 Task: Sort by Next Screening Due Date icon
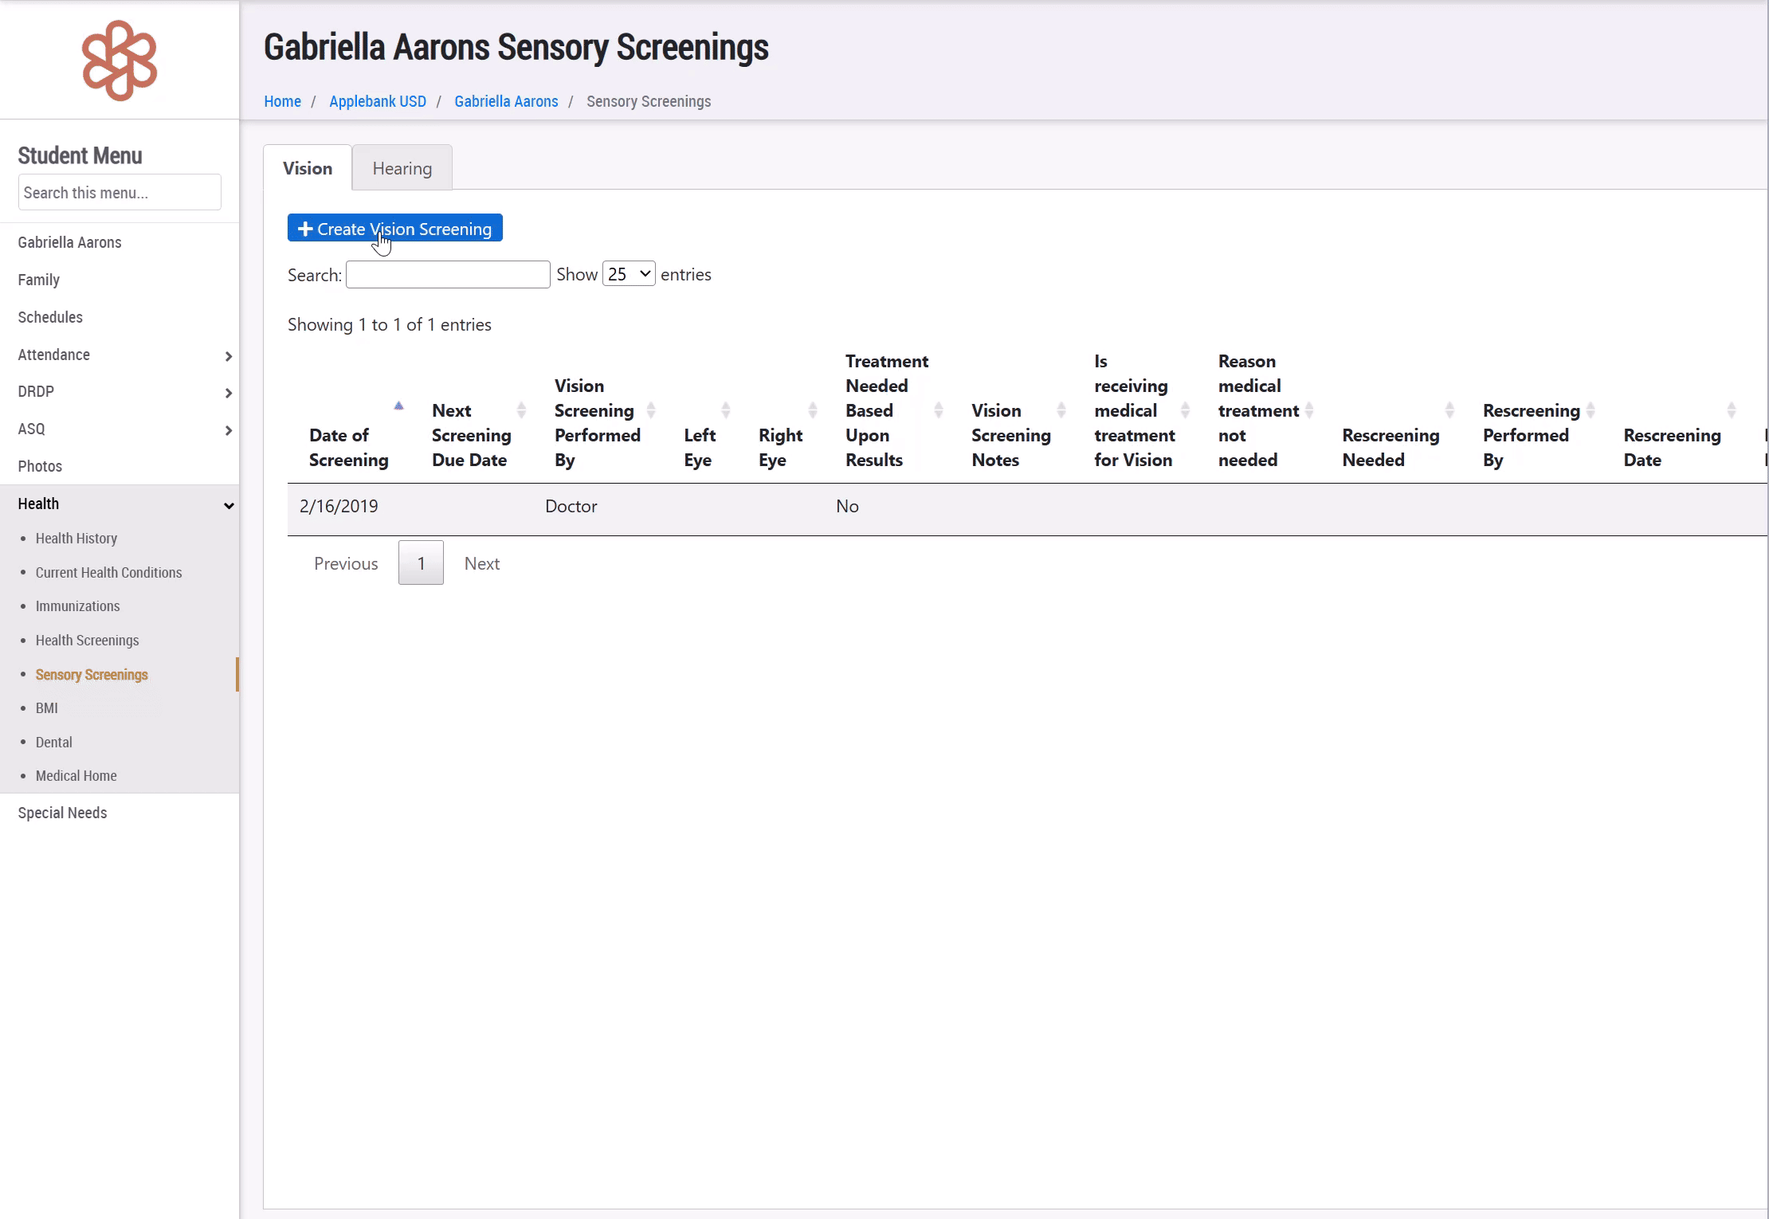(x=521, y=410)
